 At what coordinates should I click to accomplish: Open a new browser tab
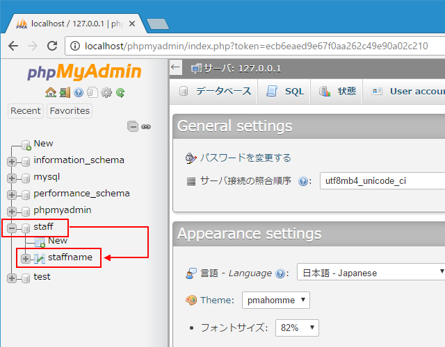click(158, 24)
